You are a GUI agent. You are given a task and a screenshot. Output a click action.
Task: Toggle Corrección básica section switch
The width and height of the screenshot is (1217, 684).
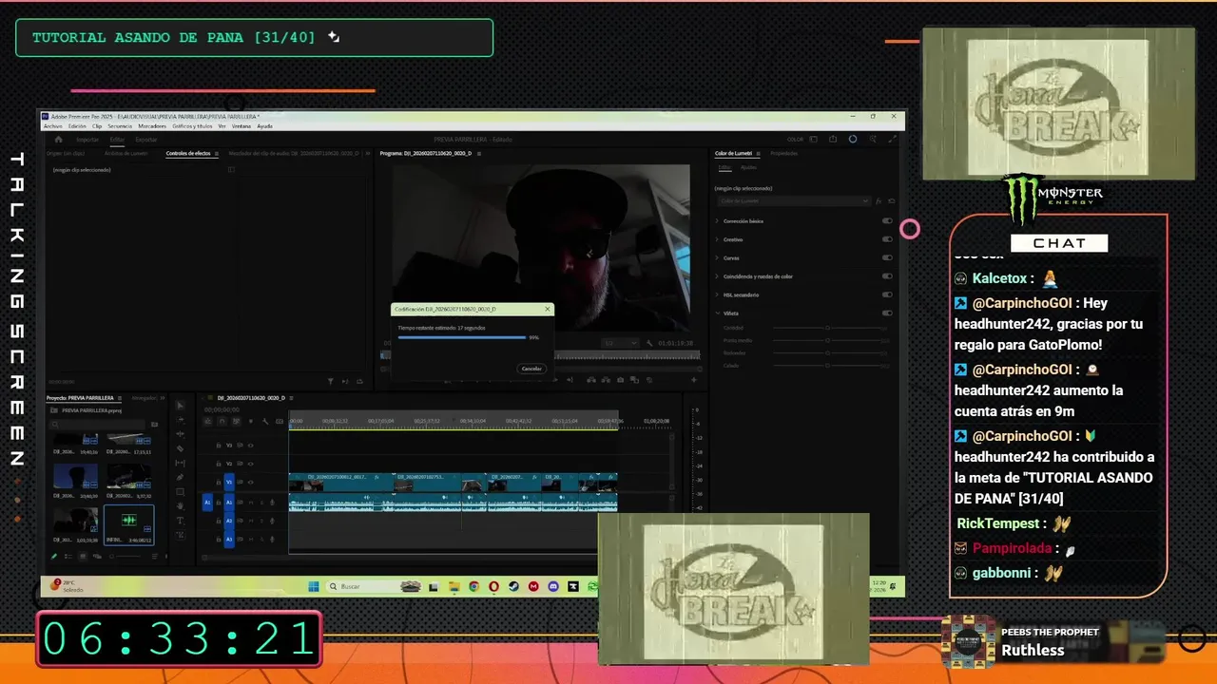(x=887, y=220)
